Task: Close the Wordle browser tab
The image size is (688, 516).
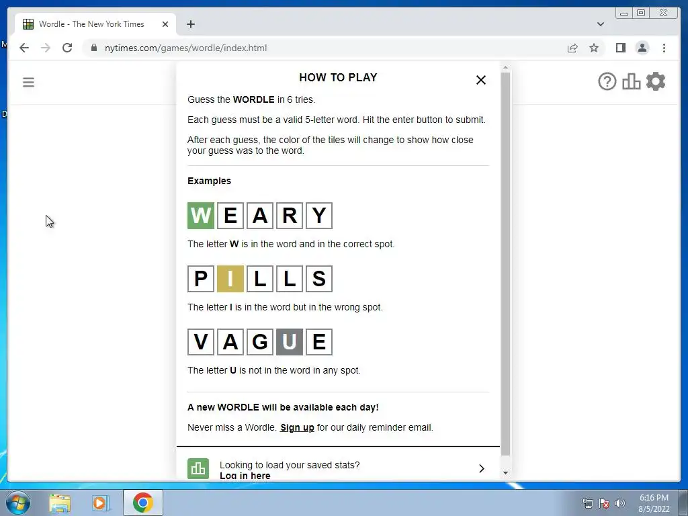Action: point(165,24)
